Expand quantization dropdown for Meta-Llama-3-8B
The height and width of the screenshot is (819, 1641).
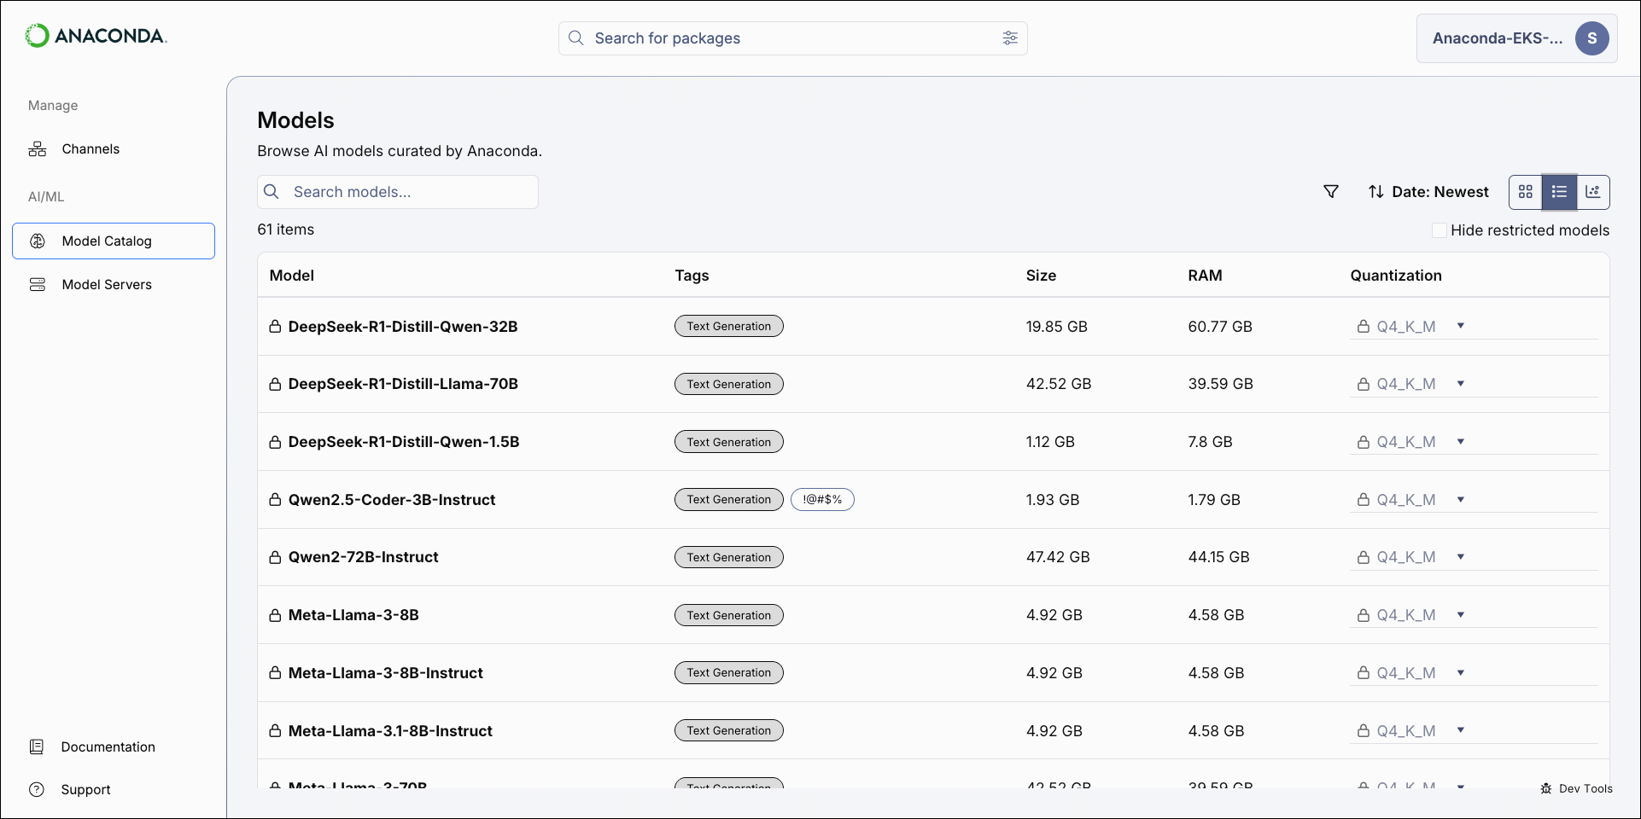1461,615
